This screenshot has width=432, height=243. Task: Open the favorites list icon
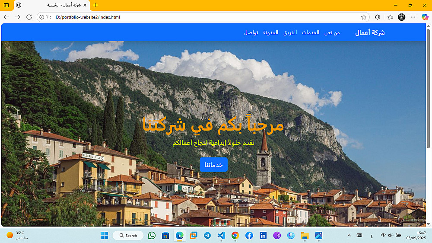coord(390,17)
